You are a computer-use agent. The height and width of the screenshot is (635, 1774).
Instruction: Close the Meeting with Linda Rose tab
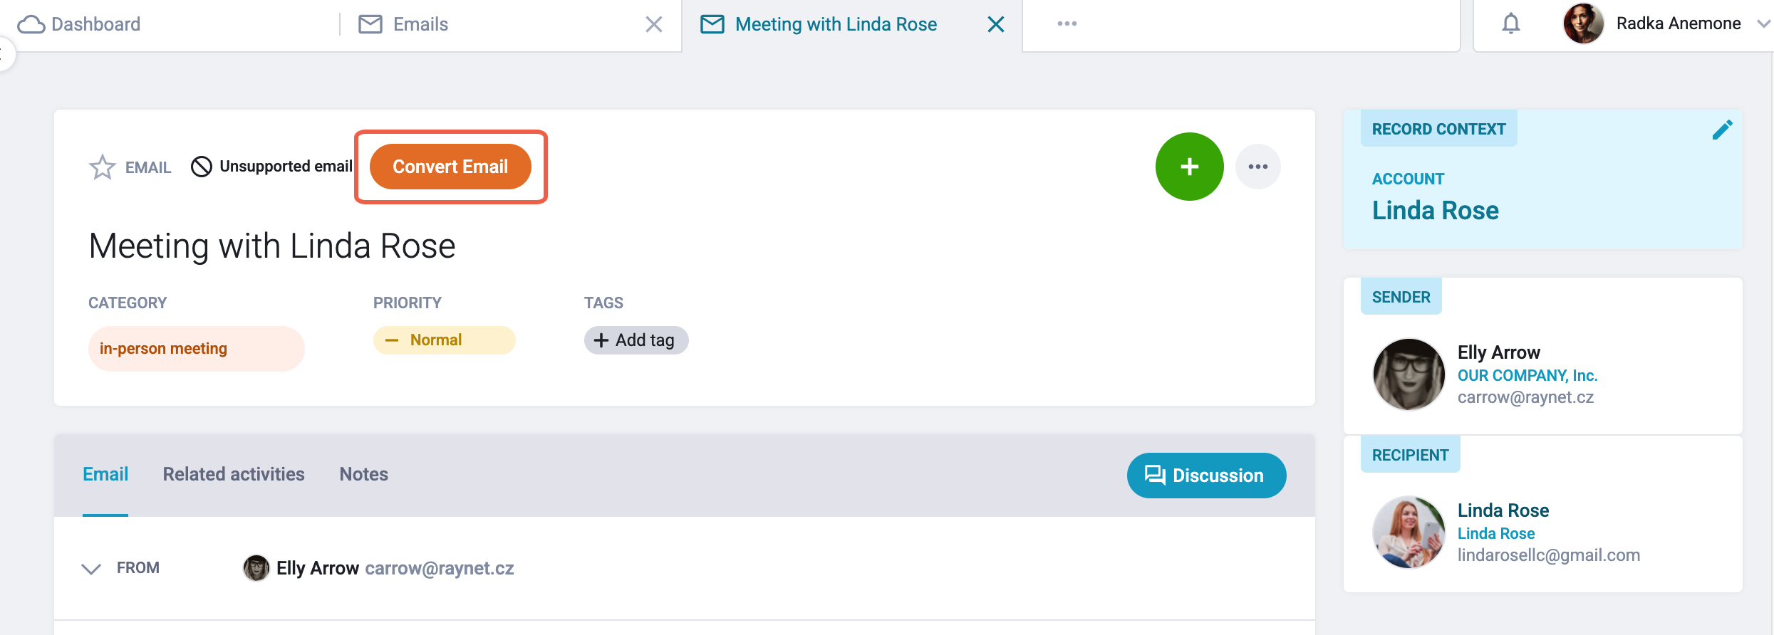pyautogui.click(x=995, y=25)
